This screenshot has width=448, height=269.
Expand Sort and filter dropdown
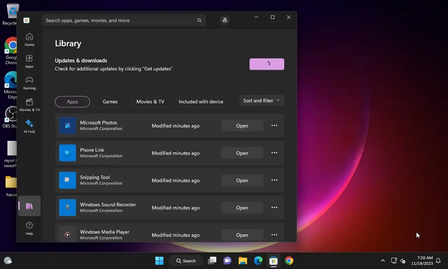coord(261,101)
